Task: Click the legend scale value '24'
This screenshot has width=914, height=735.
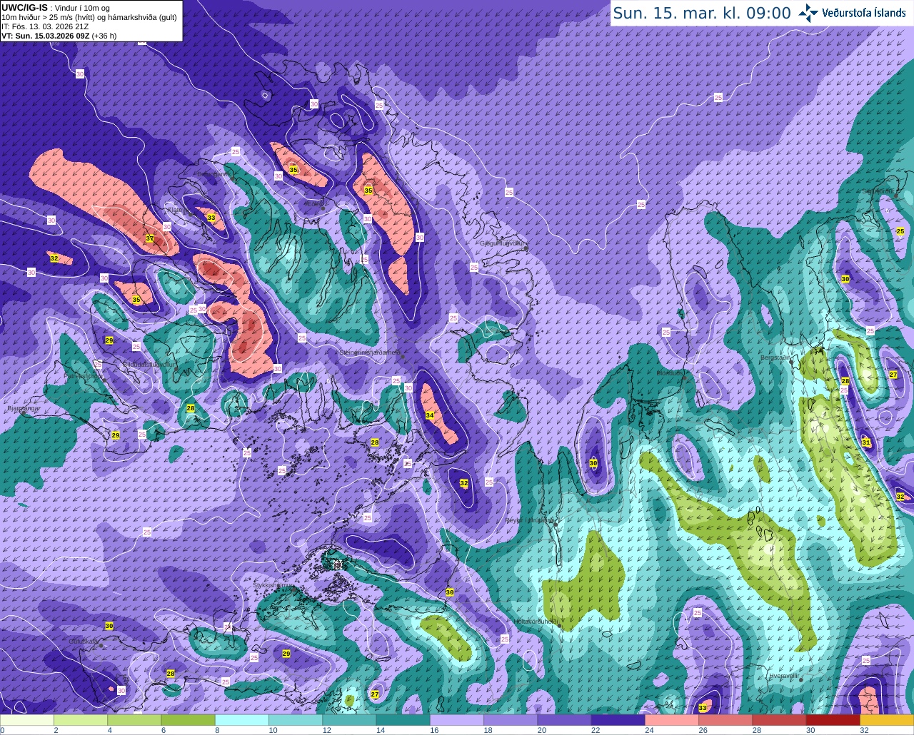Action: (648, 730)
